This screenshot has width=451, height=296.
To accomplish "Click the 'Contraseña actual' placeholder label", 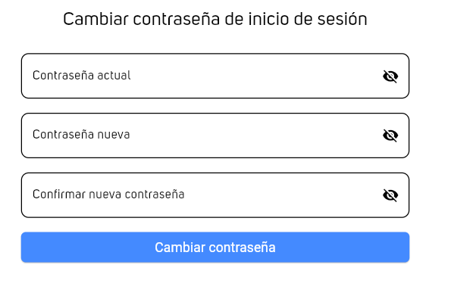I will [x=82, y=76].
